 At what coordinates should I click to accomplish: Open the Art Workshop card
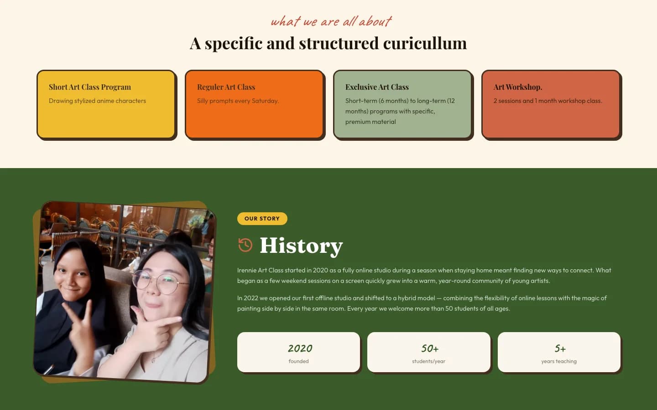point(551,105)
